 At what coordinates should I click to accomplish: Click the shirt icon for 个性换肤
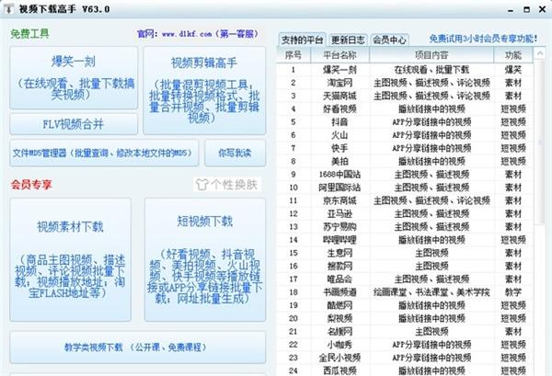point(202,184)
